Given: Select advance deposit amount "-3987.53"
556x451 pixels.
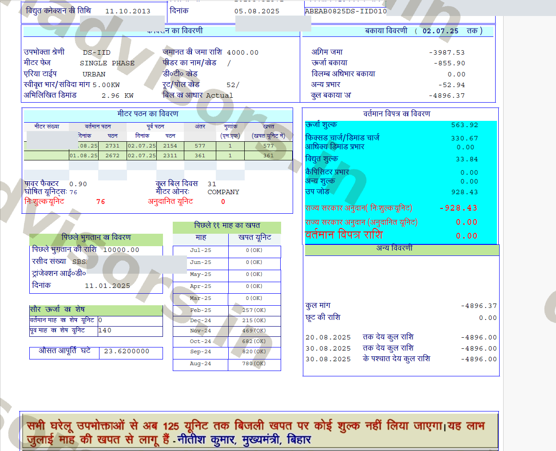Looking at the screenshot, I should 447,52.
